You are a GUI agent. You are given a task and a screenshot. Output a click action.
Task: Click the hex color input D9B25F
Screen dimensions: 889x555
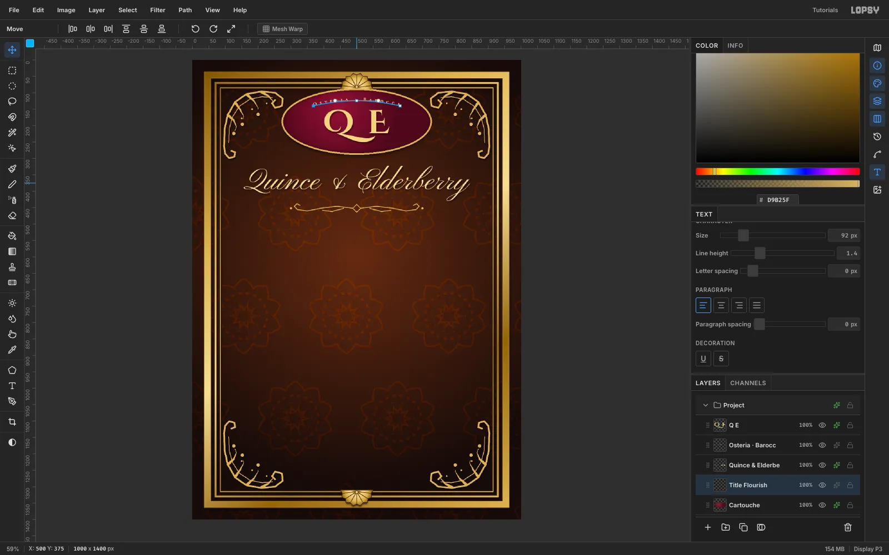tap(778, 200)
